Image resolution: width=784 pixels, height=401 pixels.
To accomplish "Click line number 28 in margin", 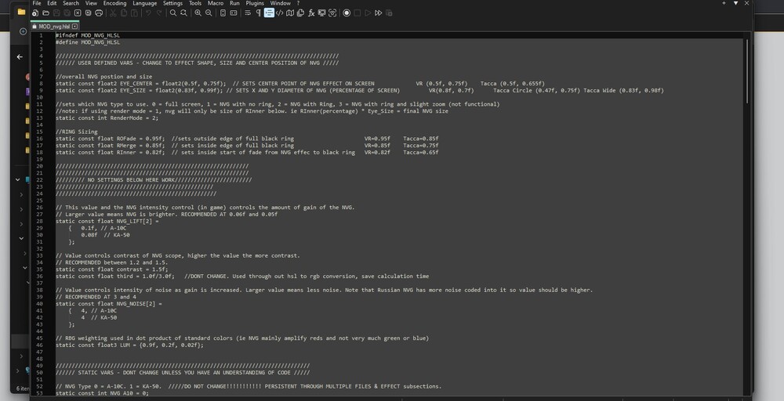I will pyautogui.click(x=39, y=221).
